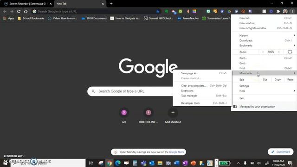Show hidden system tray icons
The width and height of the screenshot is (297, 167).
click(238, 163)
